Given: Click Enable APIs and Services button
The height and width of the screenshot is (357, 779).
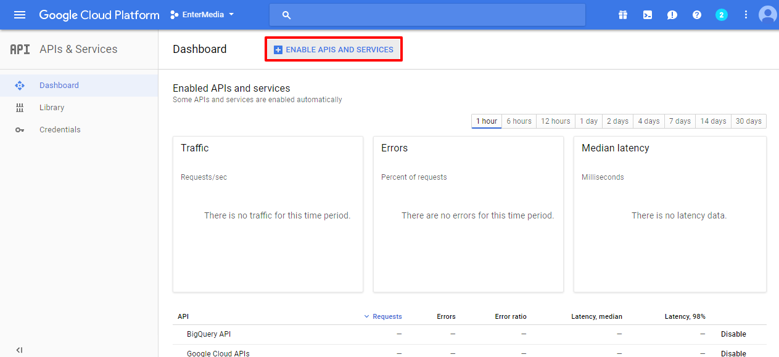Looking at the screenshot, I should [x=334, y=49].
